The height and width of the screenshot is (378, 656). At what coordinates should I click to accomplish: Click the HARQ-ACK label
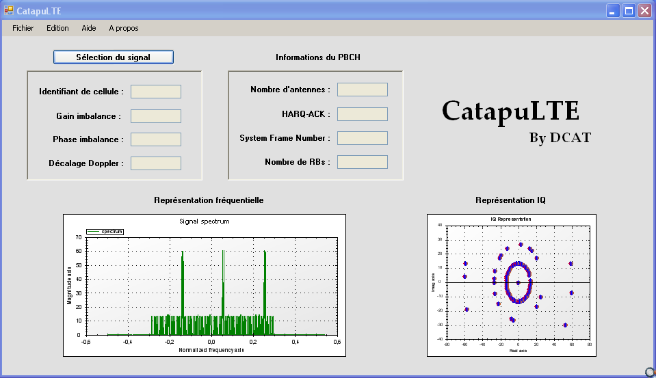coord(306,114)
